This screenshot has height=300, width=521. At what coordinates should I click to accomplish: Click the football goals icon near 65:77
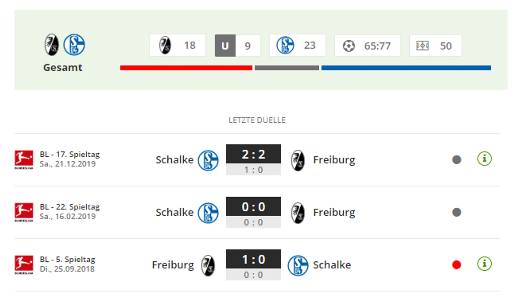(349, 46)
